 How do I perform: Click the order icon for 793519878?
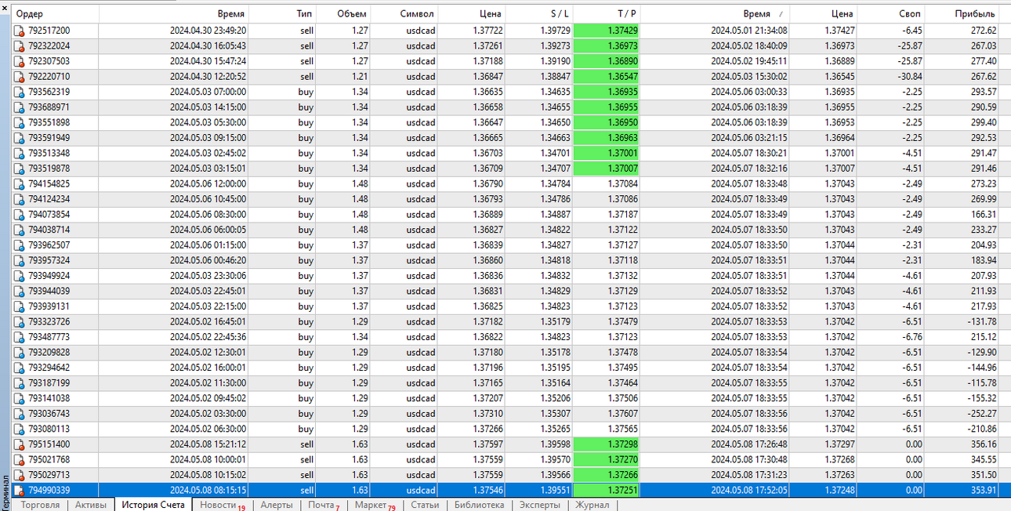(19, 169)
